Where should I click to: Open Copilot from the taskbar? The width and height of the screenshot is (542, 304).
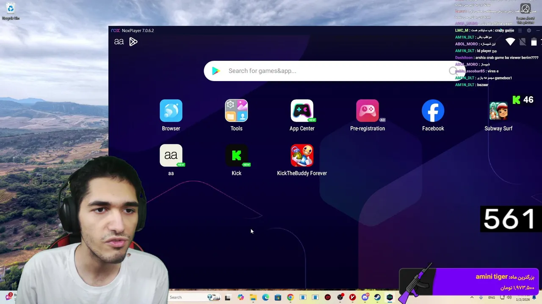coord(241,297)
